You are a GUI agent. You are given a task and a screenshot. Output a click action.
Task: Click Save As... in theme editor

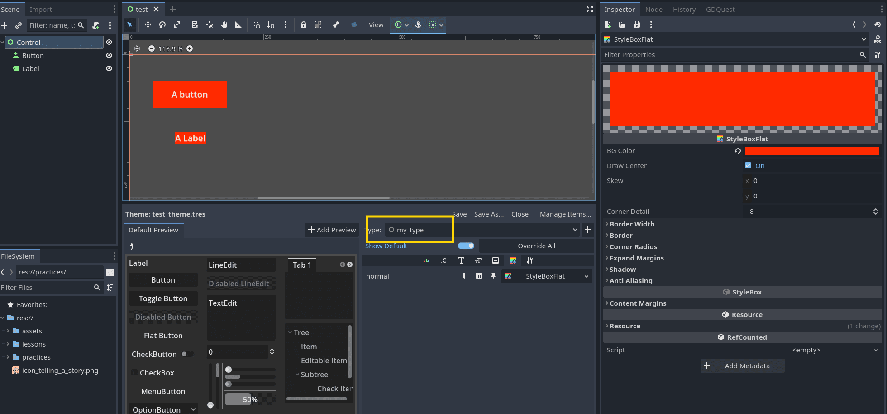coord(489,214)
